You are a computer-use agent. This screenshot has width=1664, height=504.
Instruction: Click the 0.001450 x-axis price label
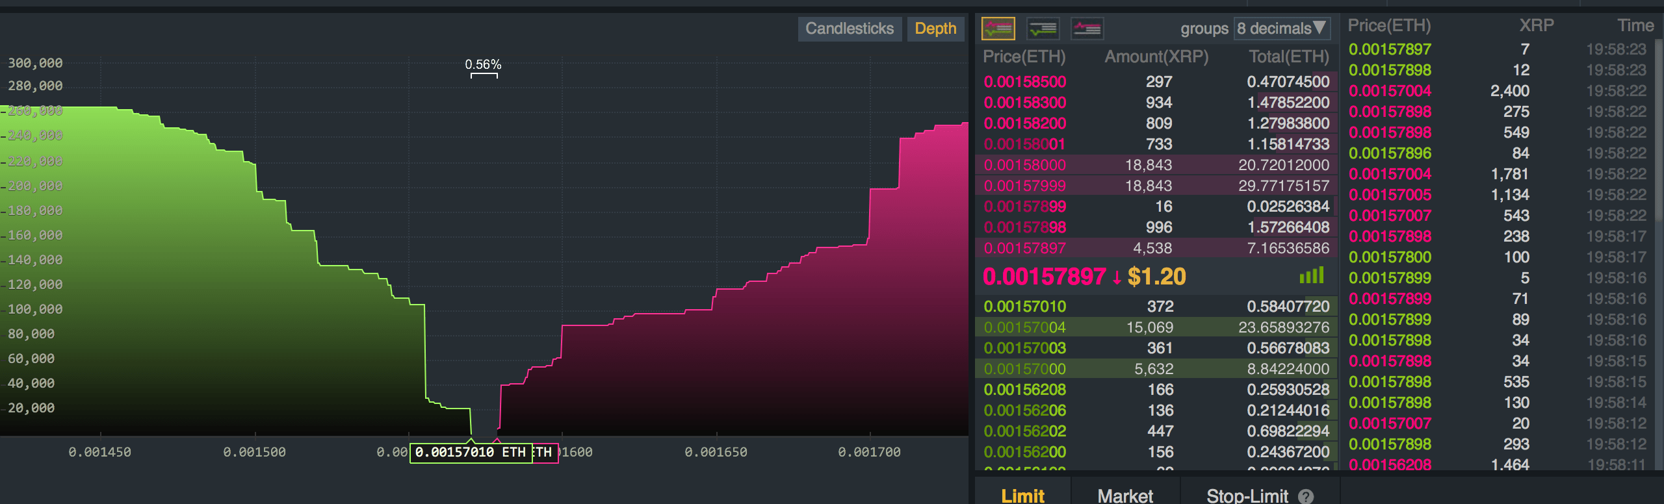(99, 452)
